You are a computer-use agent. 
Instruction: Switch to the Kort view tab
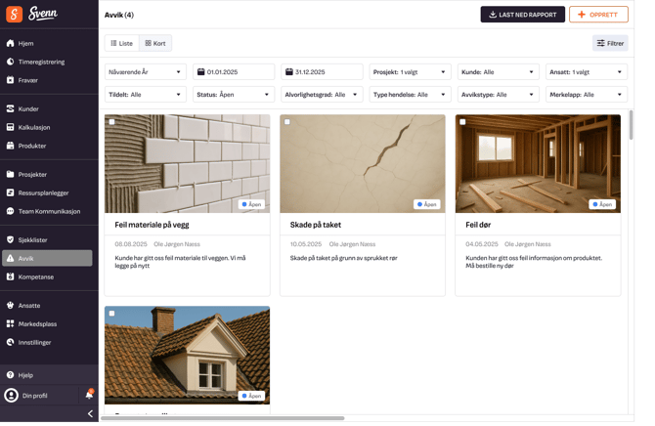[x=154, y=43]
